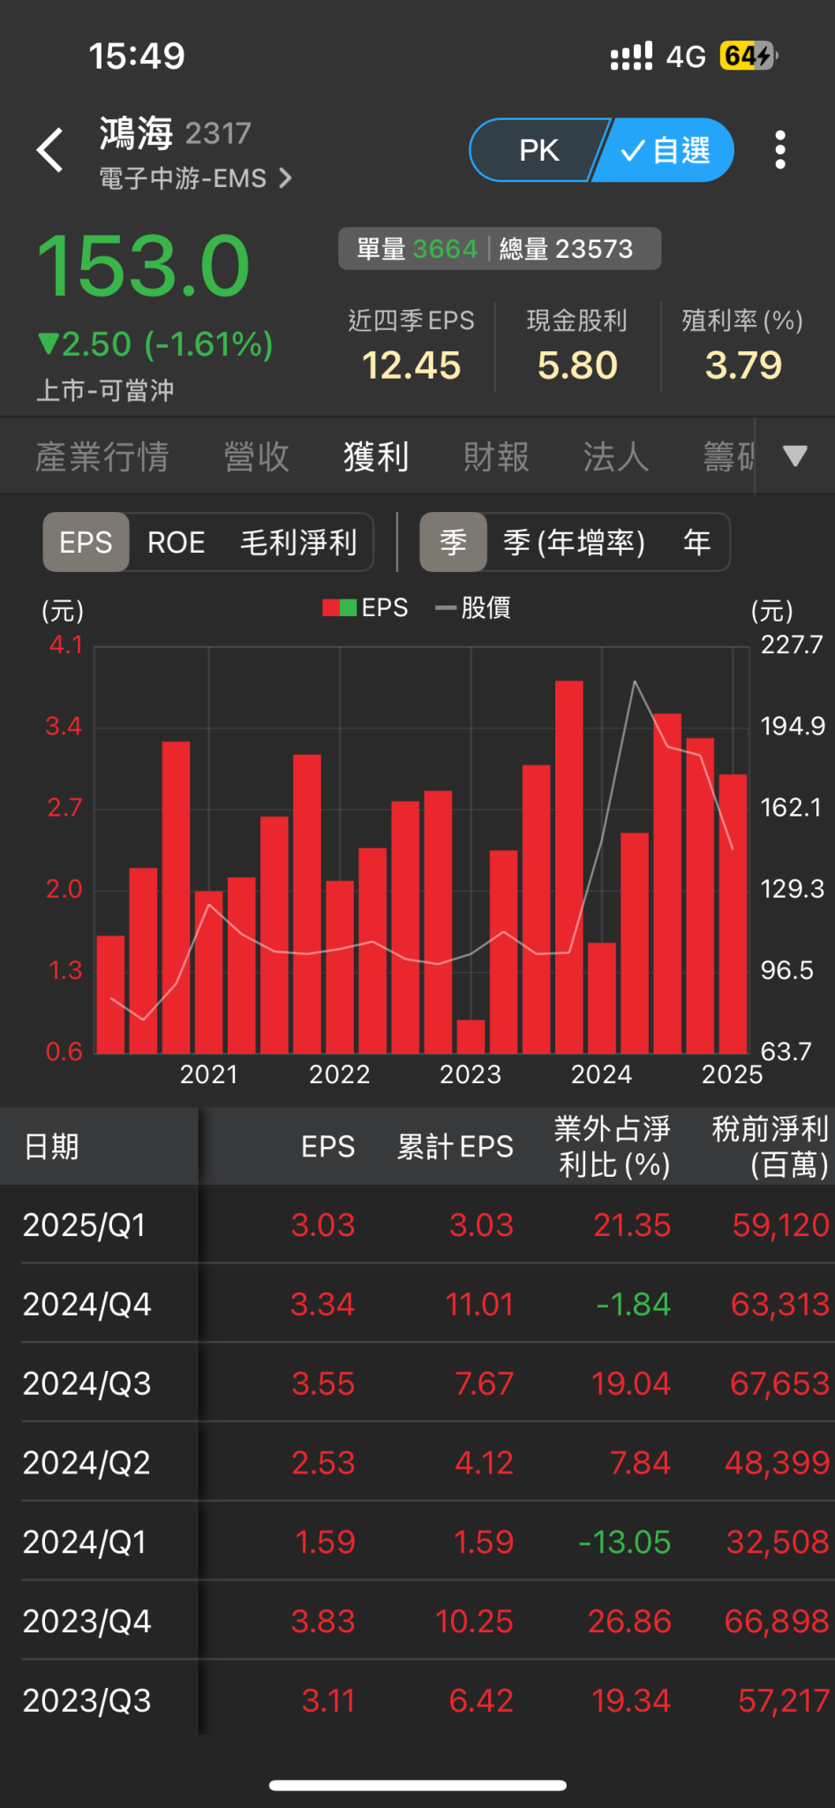Open the three-dot more options menu
The height and width of the screenshot is (1808, 835).
[x=780, y=150]
